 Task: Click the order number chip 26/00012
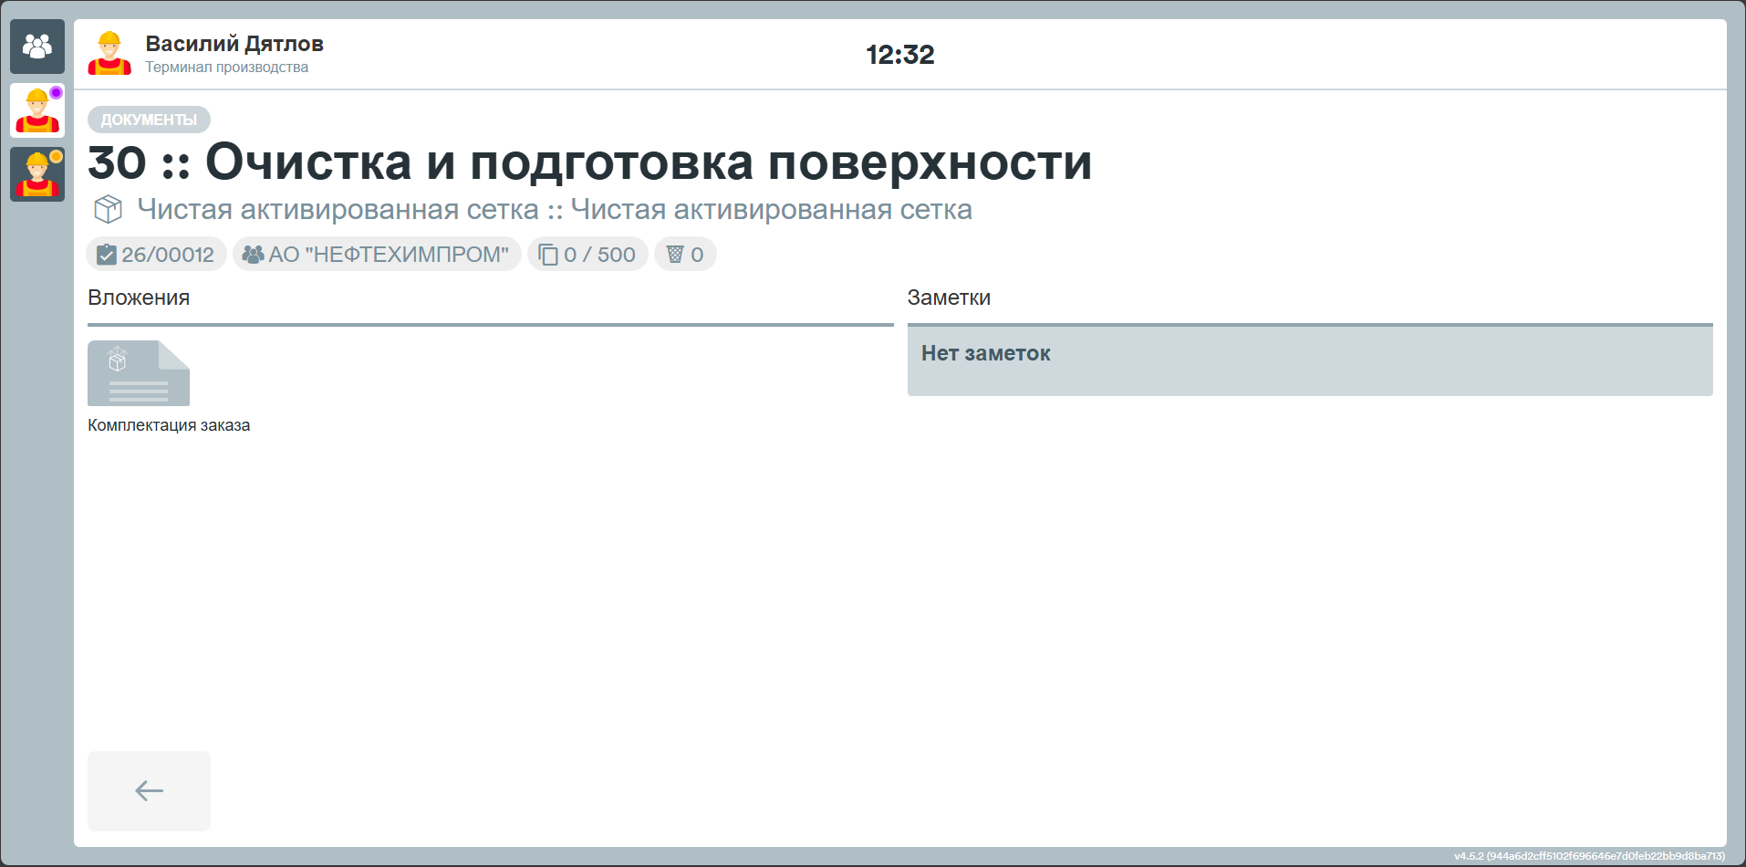tap(156, 254)
